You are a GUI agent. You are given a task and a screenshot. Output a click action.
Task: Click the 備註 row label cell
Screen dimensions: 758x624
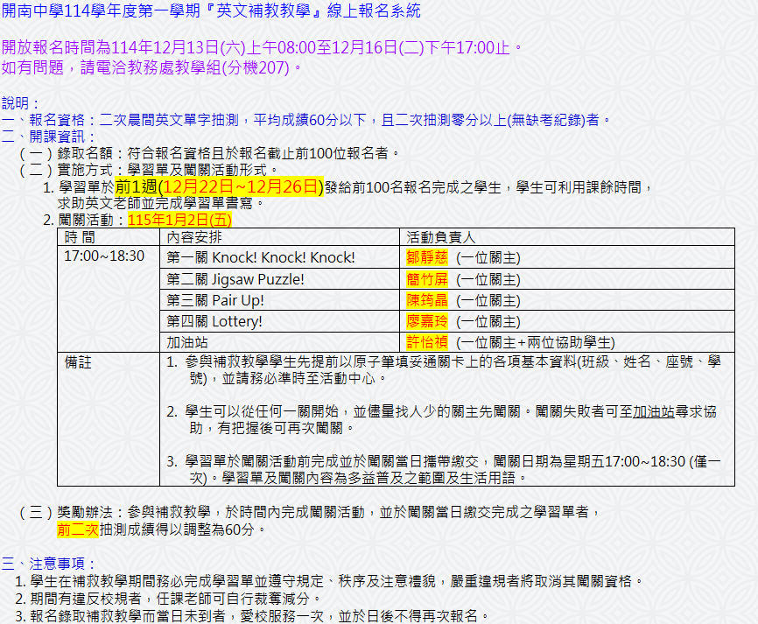[78, 361]
